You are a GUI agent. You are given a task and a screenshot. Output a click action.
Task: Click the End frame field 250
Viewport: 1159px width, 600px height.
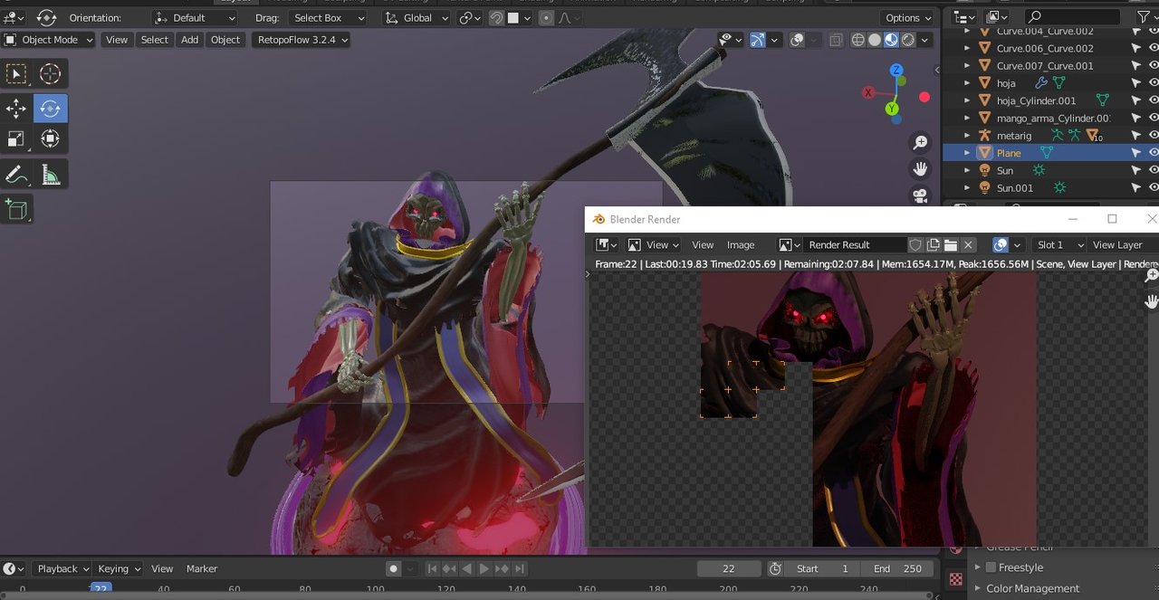pyautogui.click(x=898, y=568)
